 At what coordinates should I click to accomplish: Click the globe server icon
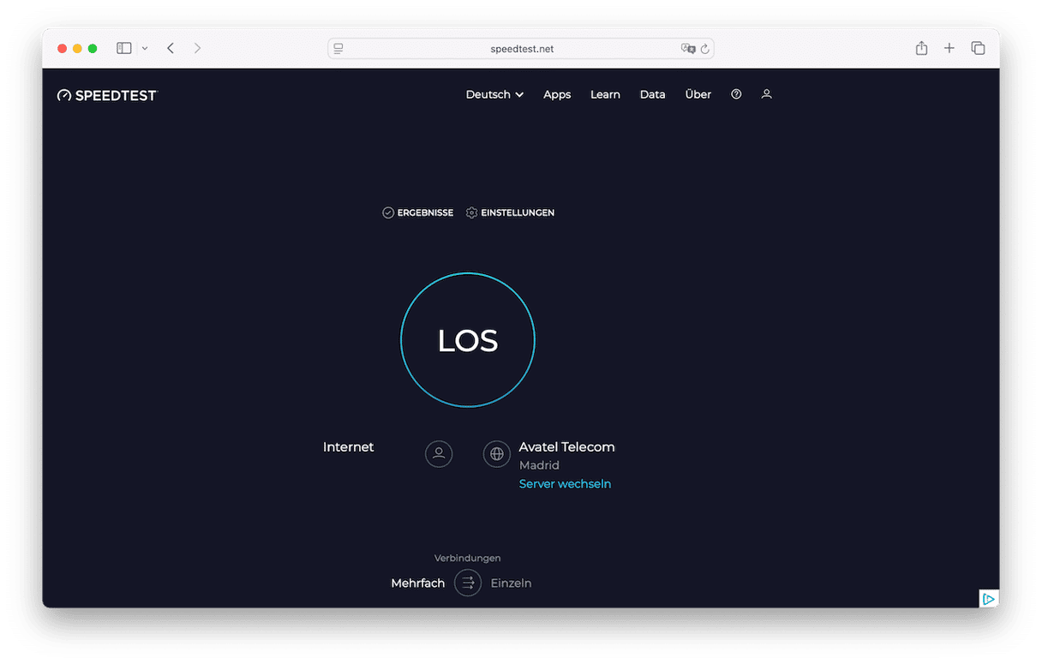[x=497, y=453]
